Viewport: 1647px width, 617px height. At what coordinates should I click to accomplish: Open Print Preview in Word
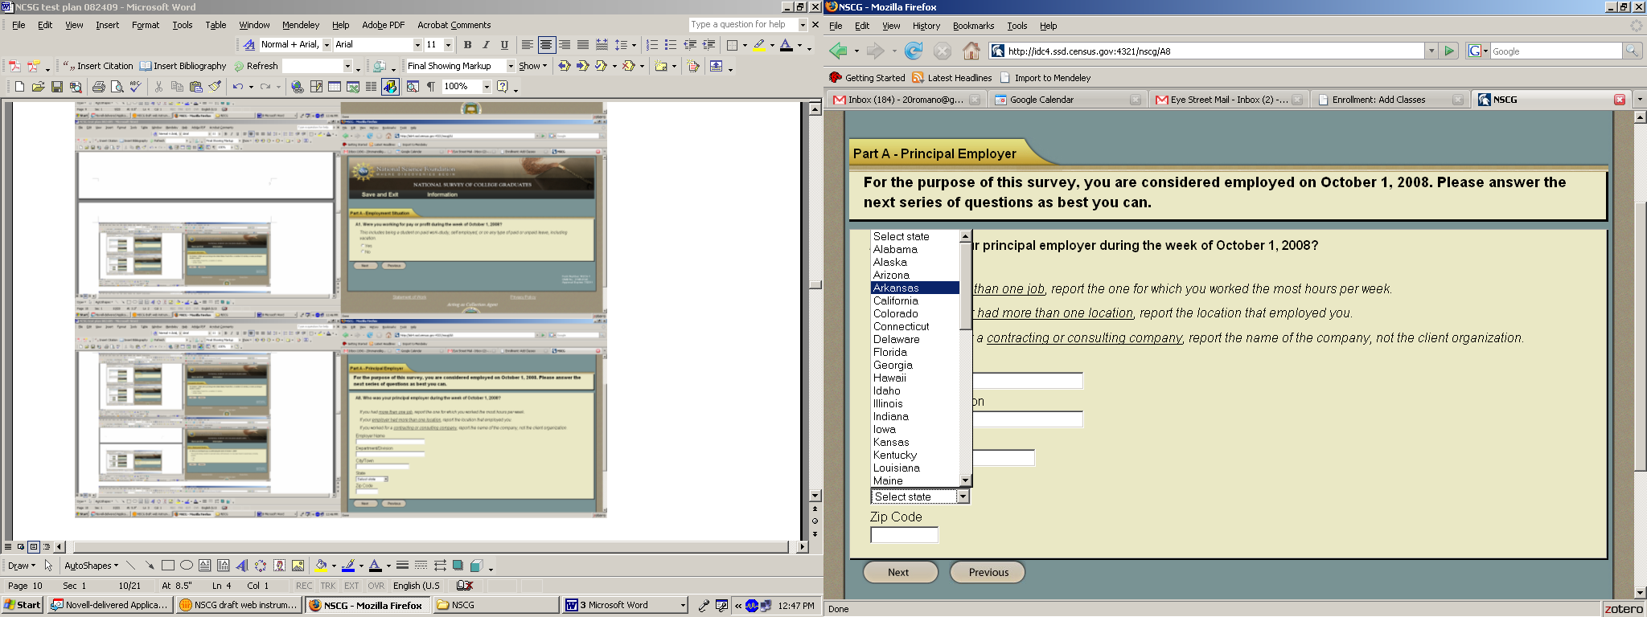pyautogui.click(x=117, y=87)
